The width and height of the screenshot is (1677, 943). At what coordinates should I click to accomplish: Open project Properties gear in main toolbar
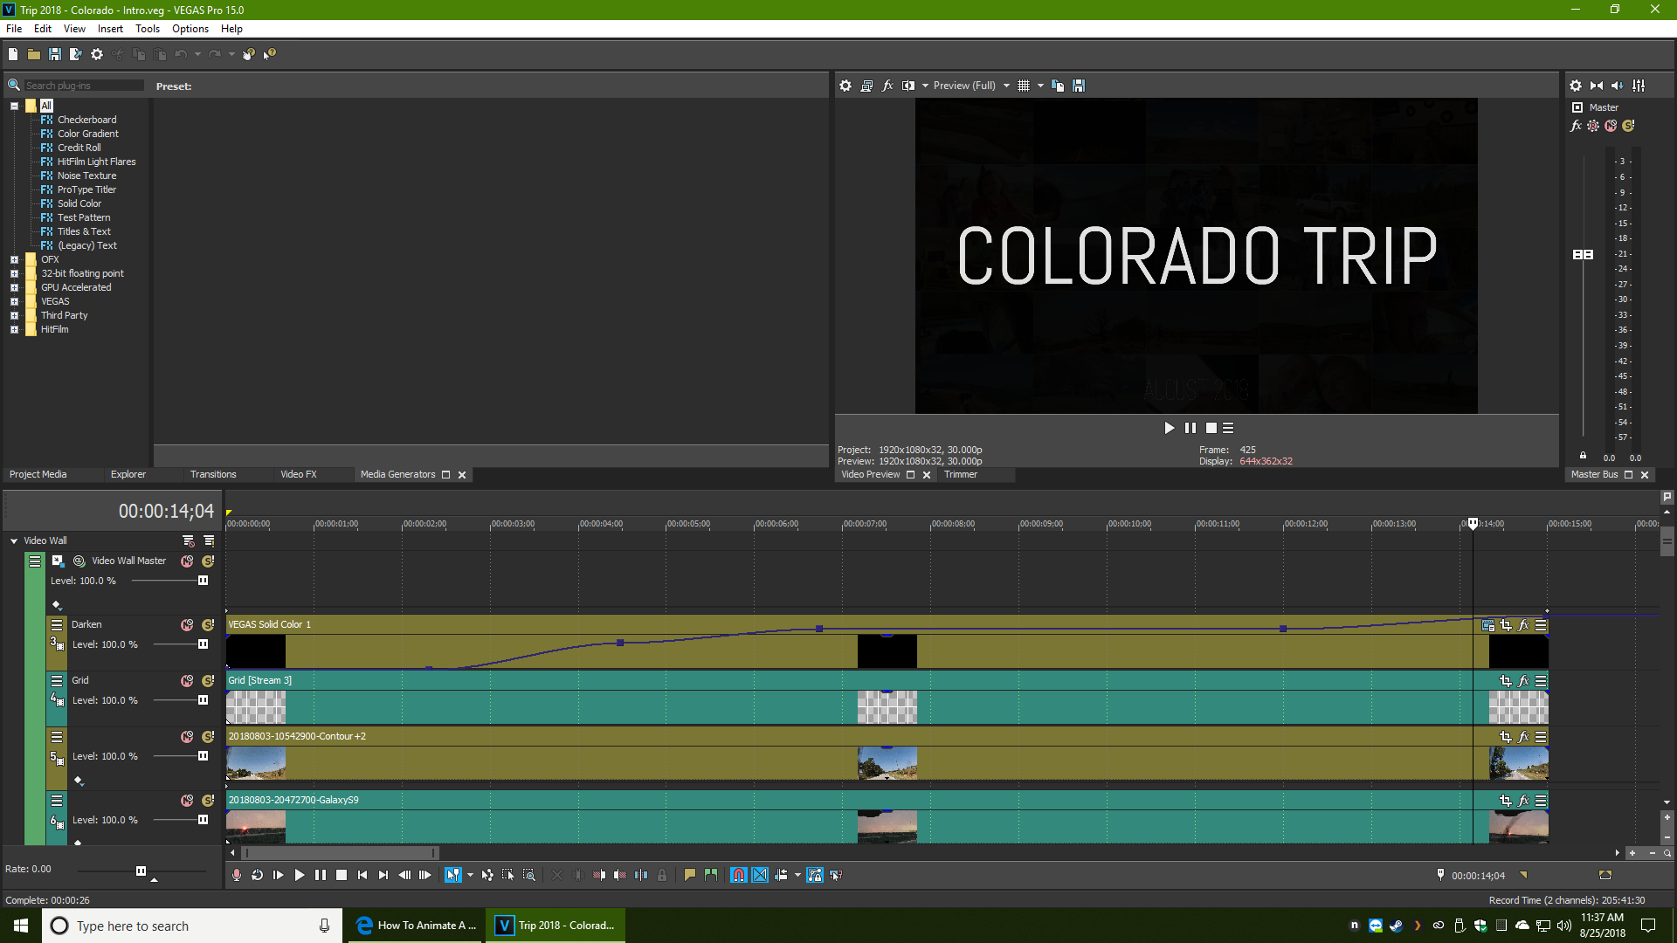point(97,54)
